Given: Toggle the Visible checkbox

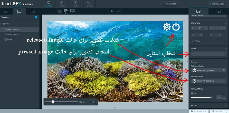Looking at the screenshot, I should 193,41.
